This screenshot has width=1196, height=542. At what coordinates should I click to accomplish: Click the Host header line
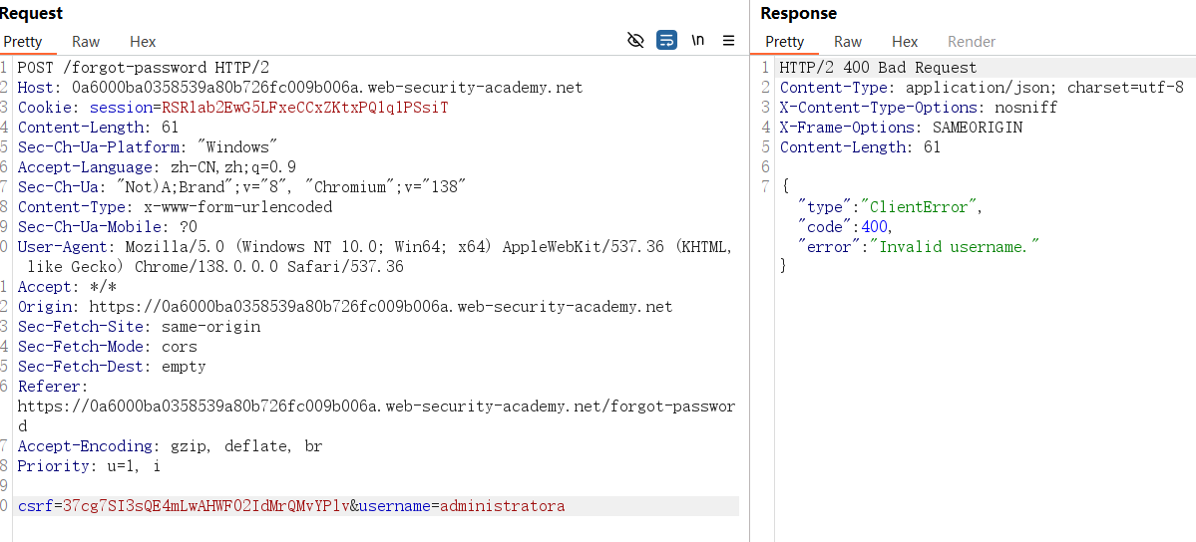coord(300,88)
